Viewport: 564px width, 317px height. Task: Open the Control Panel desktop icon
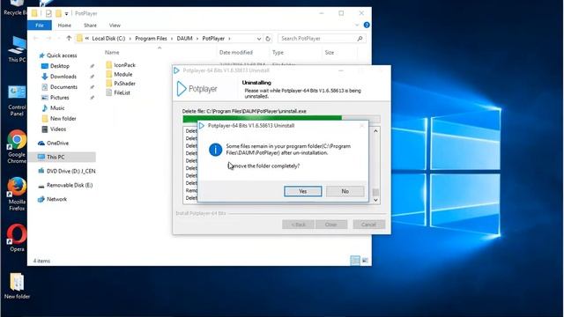17,101
